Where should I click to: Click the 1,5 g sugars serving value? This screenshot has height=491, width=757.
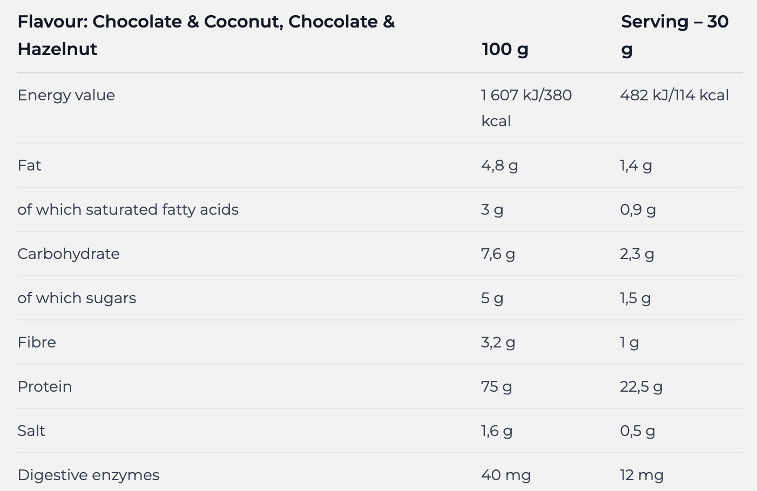click(635, 298)
